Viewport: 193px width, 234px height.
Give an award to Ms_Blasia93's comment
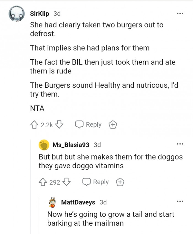point(120,182)
